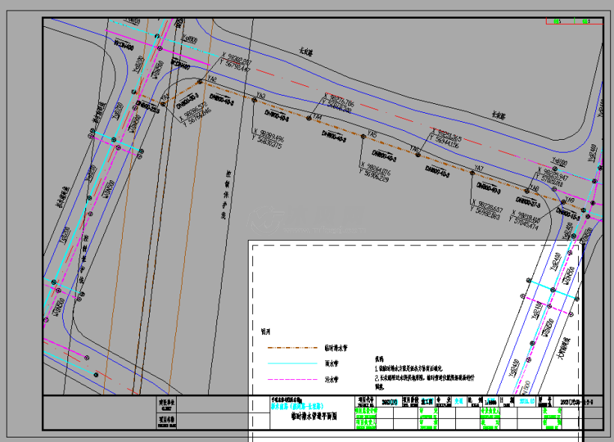This screenshot has width=614, height=442.
Task: Click the YA3 node label
Action: click(261, 96)
